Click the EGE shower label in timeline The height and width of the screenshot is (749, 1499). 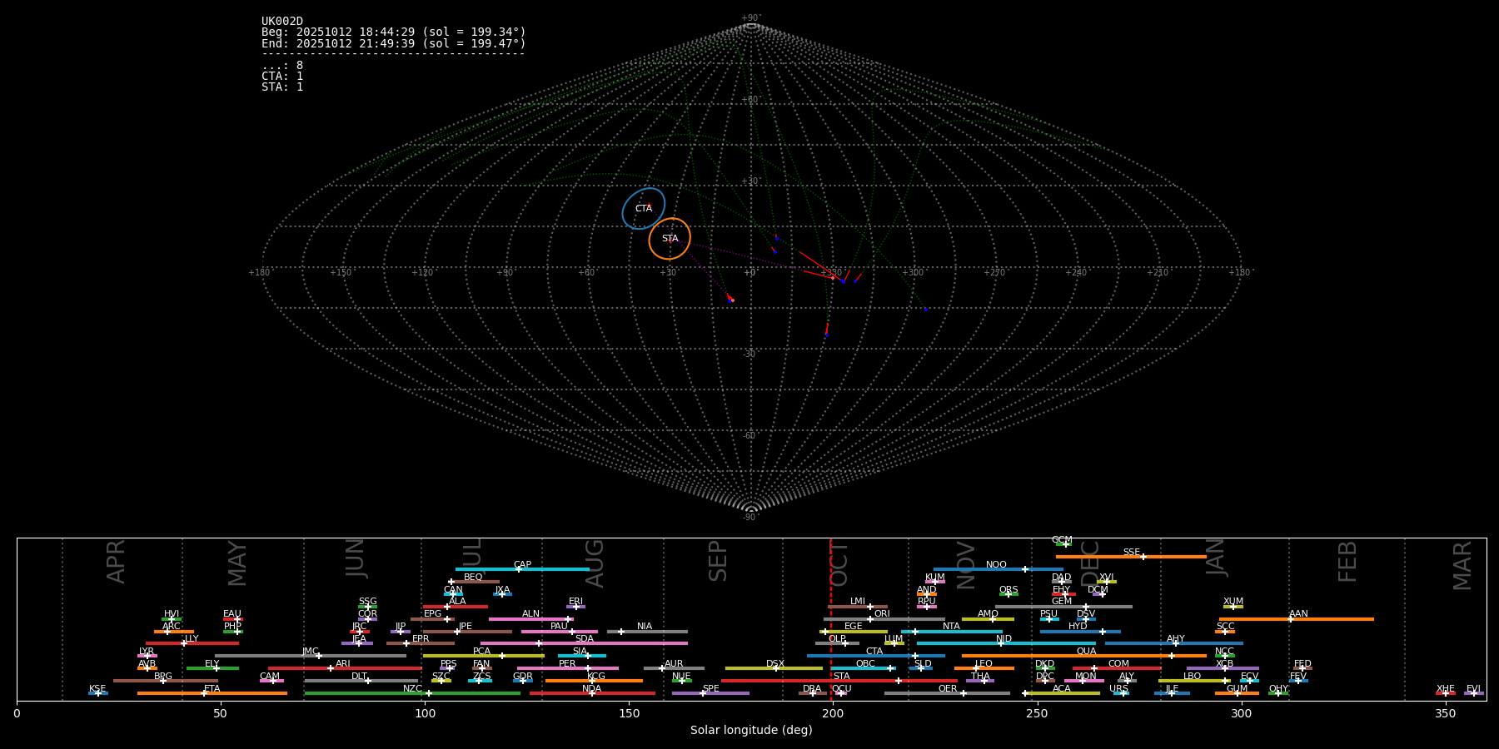point(854,627)
